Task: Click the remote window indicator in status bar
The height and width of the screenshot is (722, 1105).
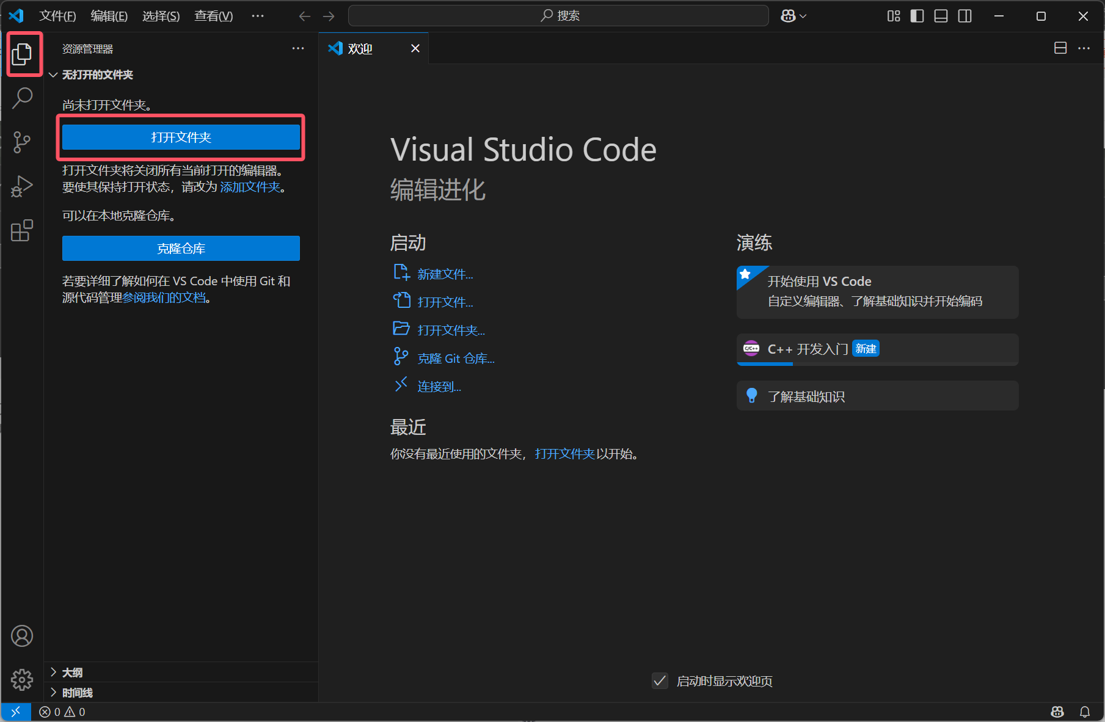Action: [16, 712]
